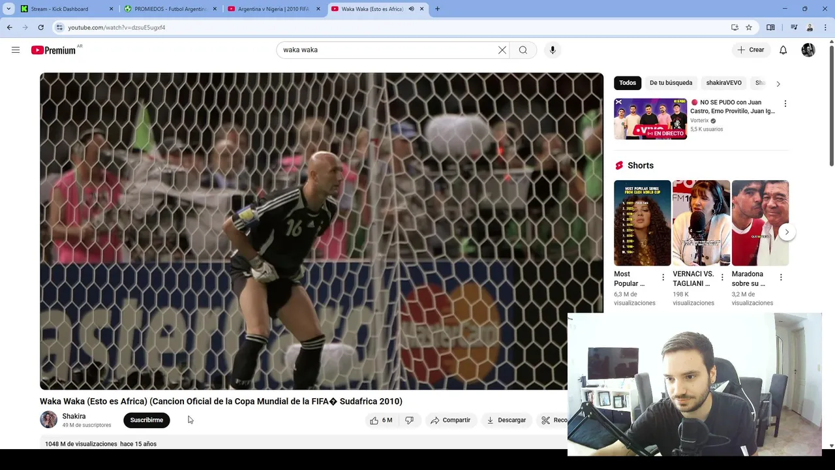The height and width of the screenshot is (470, 835).
Task: Open options for the NO SE PUDO video
Action: tap(785, 104)
